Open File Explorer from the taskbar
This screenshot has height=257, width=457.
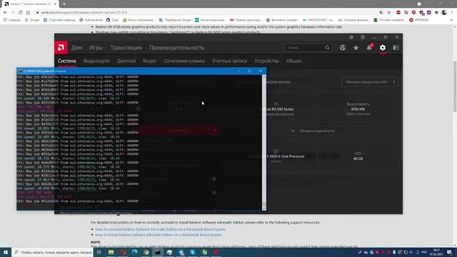111,252
